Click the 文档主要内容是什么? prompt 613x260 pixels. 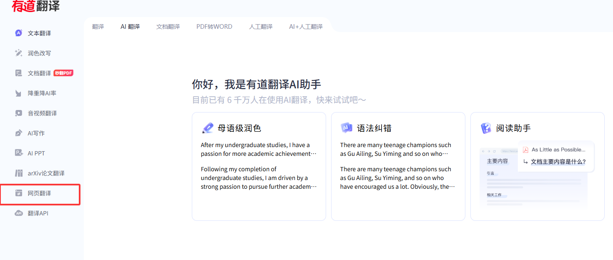(558, 162)
